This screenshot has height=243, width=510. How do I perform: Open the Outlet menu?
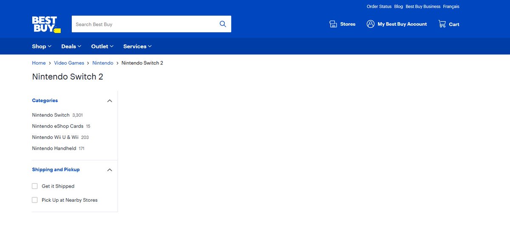point(102,46)
